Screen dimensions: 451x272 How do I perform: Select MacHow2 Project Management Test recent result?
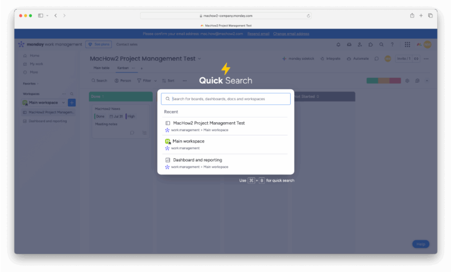point(226,126)
